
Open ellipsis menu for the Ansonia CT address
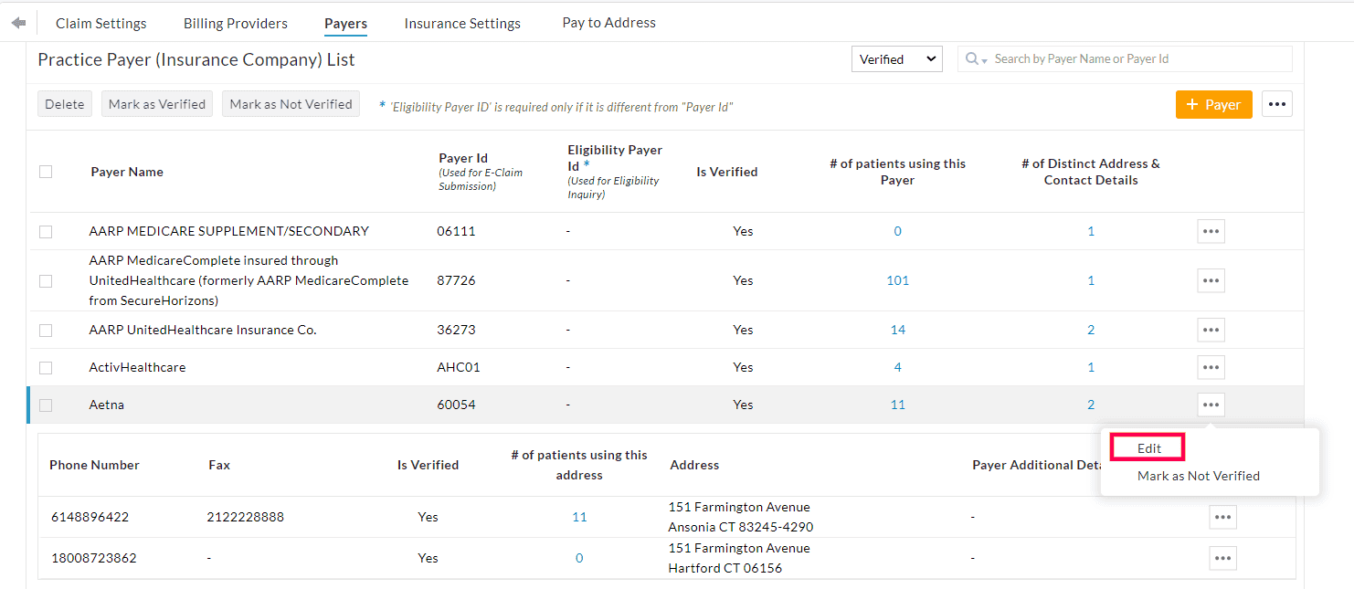point(1222,517)
